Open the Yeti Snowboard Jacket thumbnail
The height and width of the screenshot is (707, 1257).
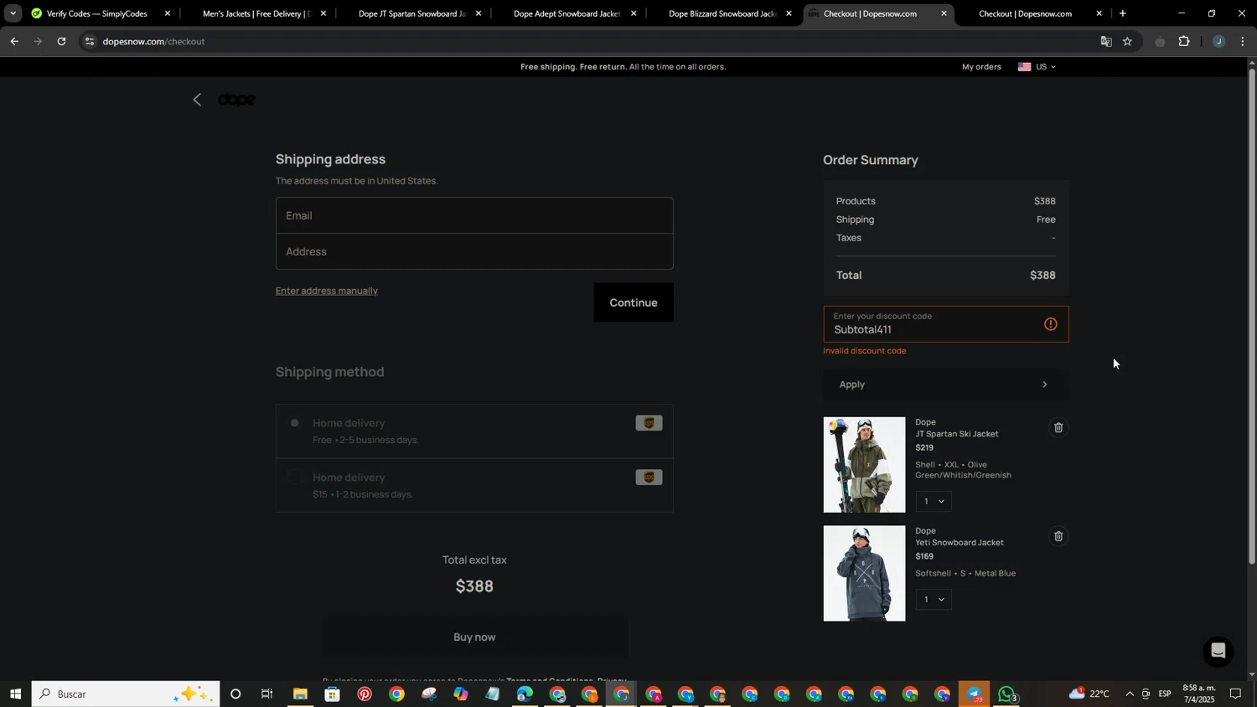click(864, 574)
